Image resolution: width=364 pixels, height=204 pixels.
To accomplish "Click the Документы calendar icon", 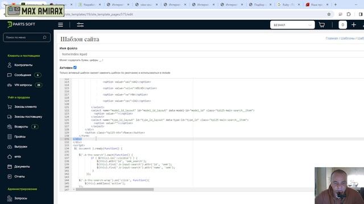I will [x=10, y=166].
